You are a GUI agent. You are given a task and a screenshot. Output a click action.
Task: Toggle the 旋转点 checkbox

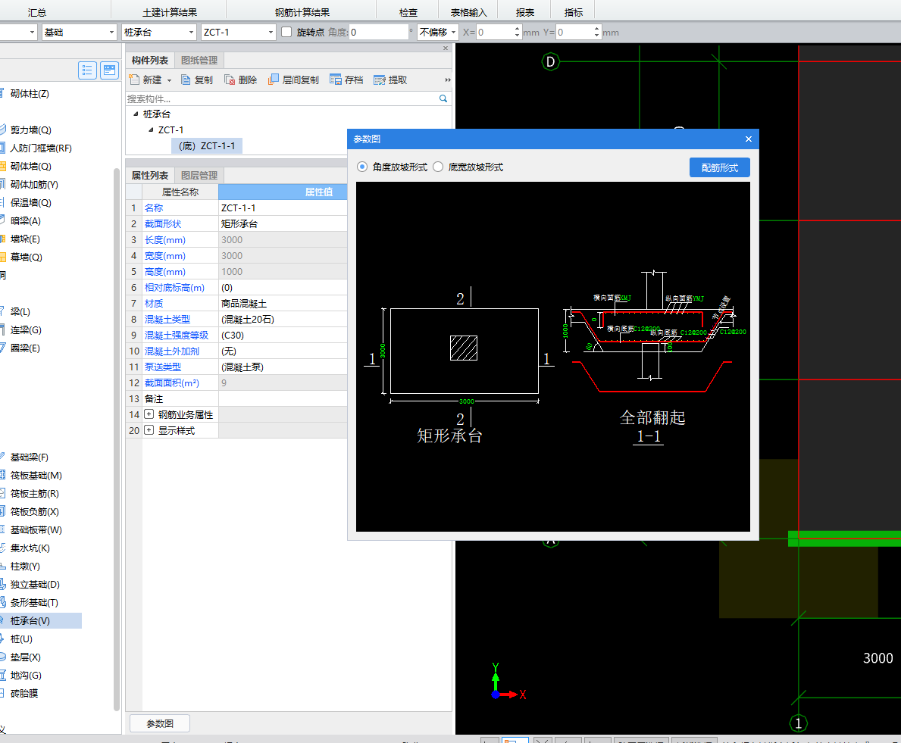click(x=286, y=32)
